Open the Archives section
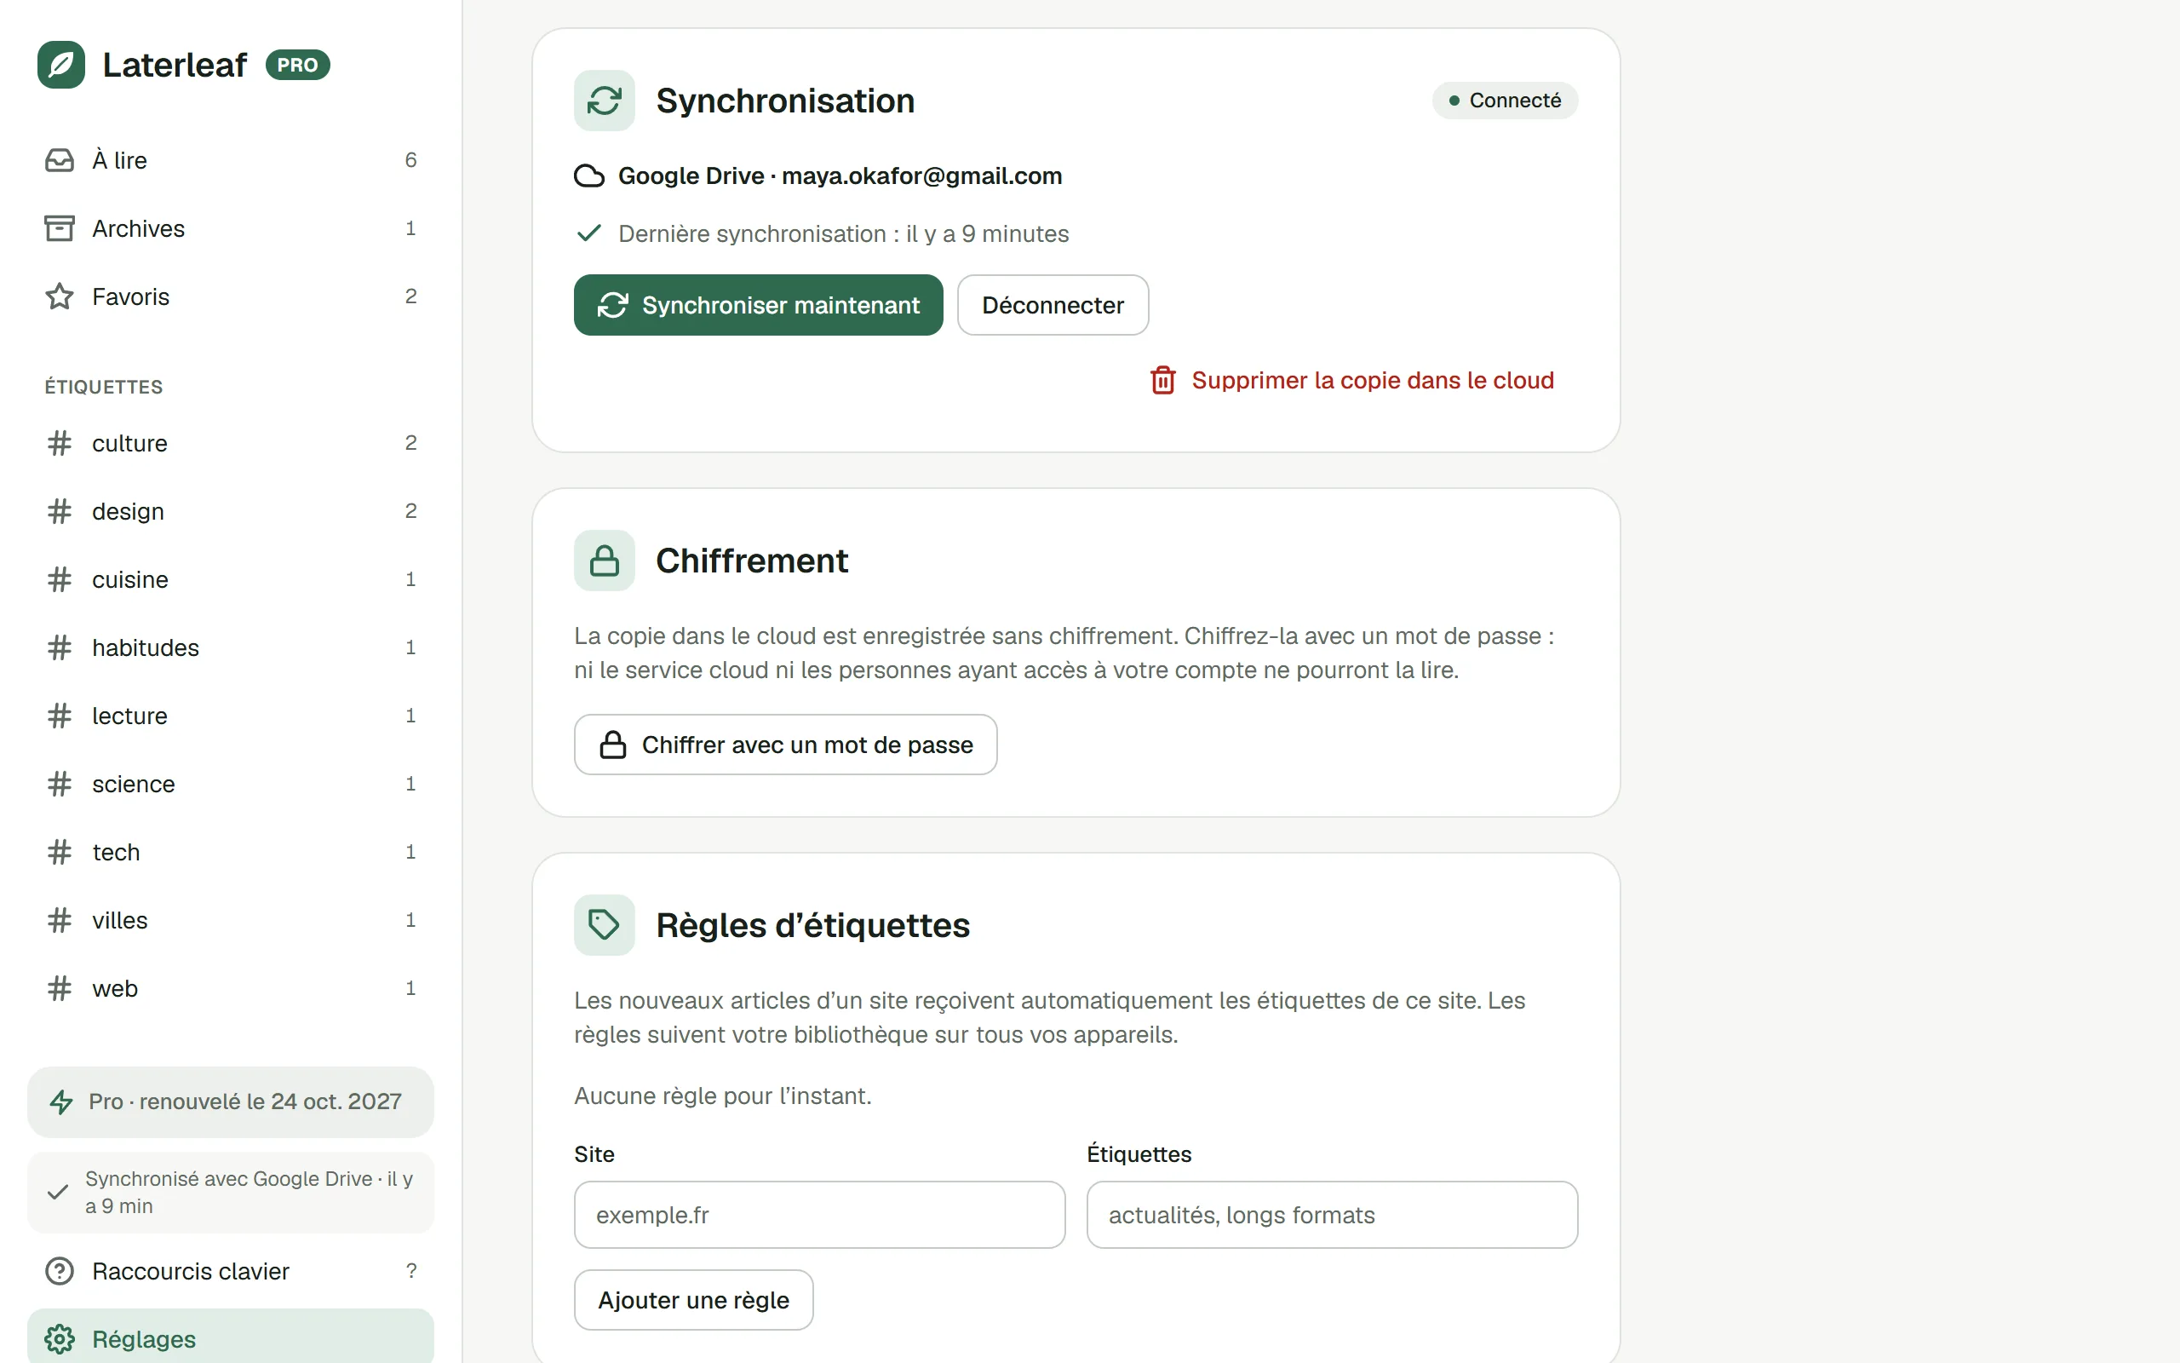This screenshot has height=1363, width=2180. pyautogui.click(x=231, y=229)
